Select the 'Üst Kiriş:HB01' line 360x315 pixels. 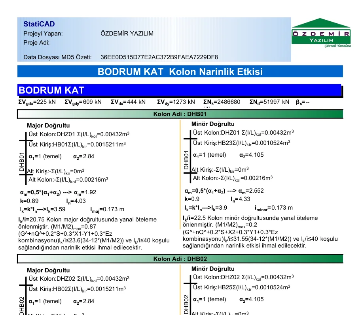(77, 144)
